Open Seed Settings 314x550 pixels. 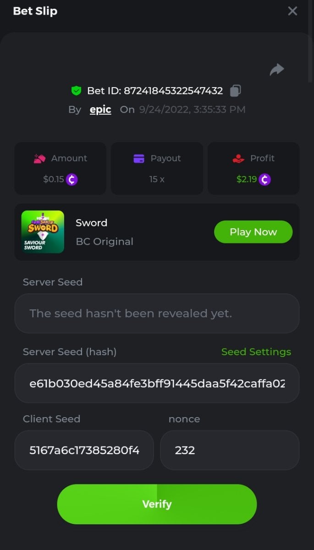[256, 352]
